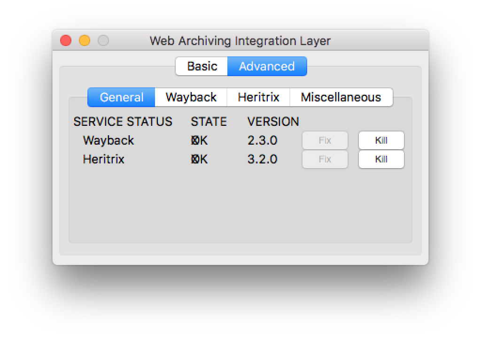This screenshot has width=481, height=340.
Task: Show the Miscellaneous sub-tab
Action: pos(341,97)
